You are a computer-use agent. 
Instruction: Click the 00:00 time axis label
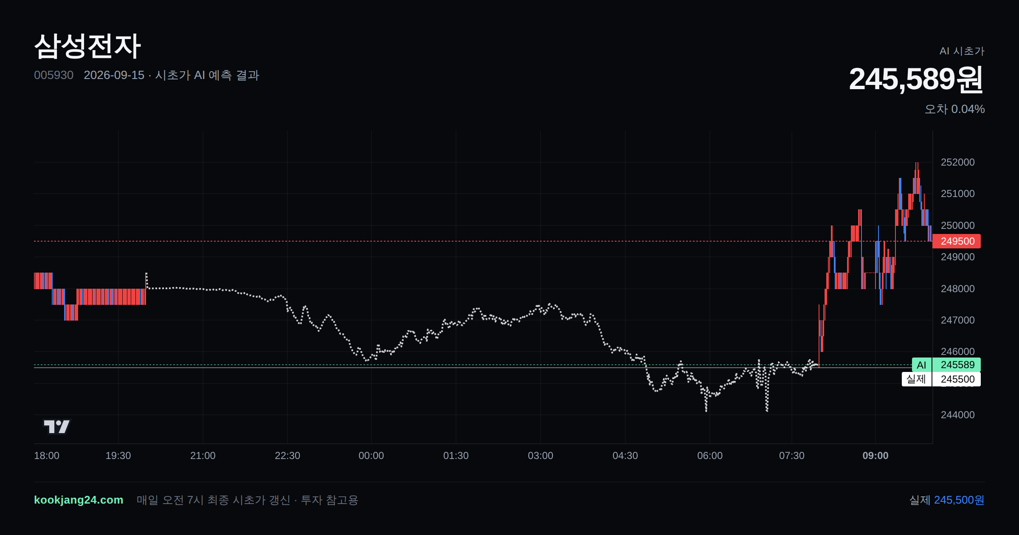371,456
